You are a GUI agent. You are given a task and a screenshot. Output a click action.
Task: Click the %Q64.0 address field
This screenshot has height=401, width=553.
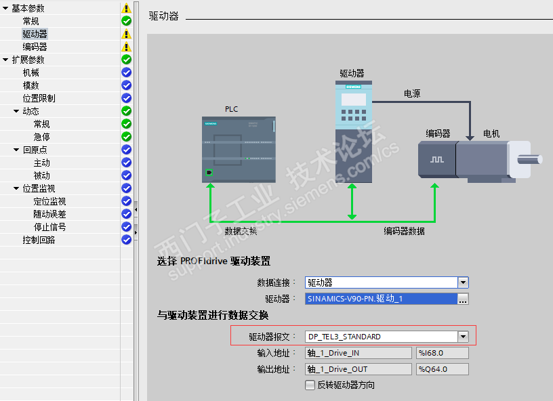(x=443, y=369)
